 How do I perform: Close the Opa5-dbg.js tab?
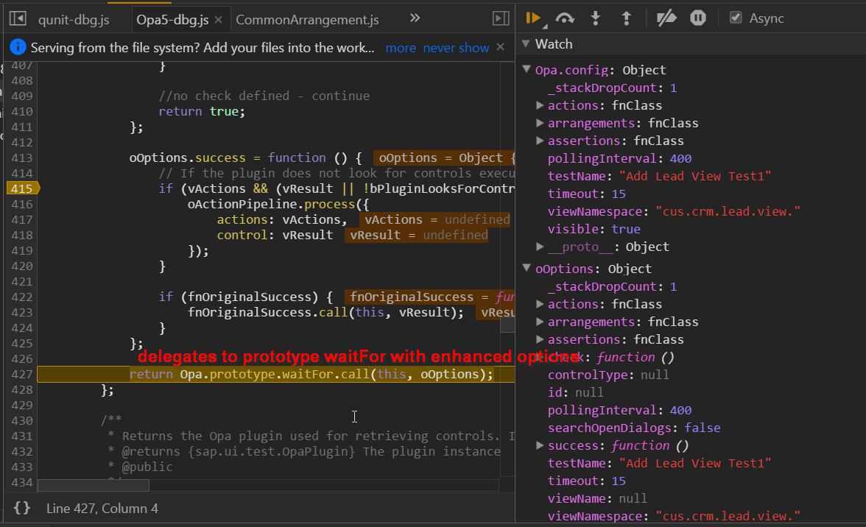click(x=219, y=20)
